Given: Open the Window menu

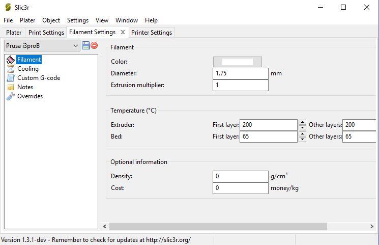Looking at the screenshot, I should point(126,20).
